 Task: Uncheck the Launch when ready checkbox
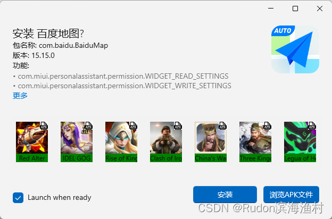pyautogui.click(x=18, y=198)
